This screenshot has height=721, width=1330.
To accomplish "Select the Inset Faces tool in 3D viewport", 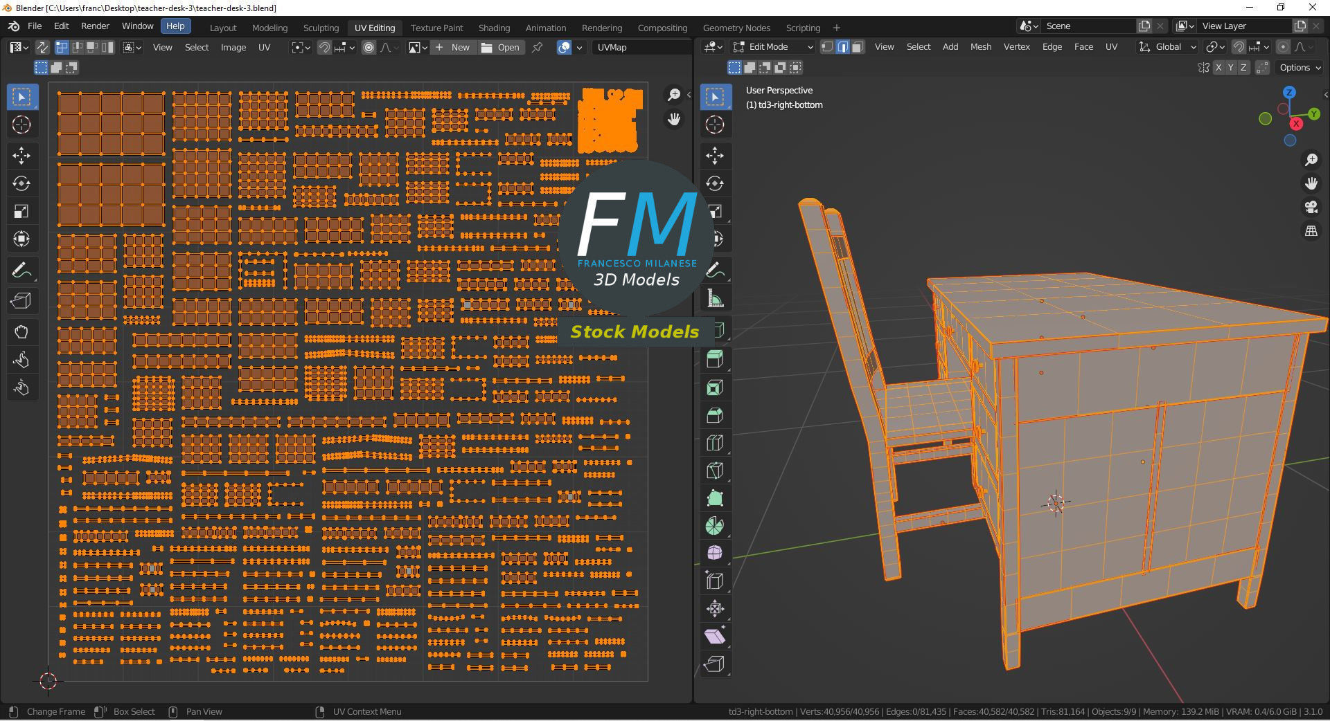I will point(715,387).
